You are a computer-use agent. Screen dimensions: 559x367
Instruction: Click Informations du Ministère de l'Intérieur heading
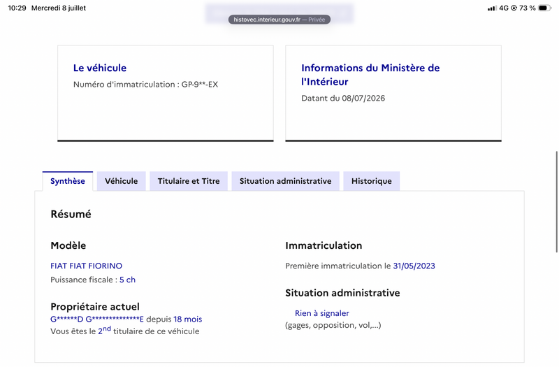click(370, 75)
